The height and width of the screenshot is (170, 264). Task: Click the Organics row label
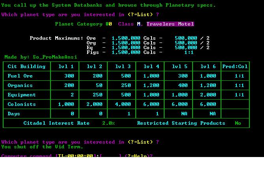(x=20, y=85)
